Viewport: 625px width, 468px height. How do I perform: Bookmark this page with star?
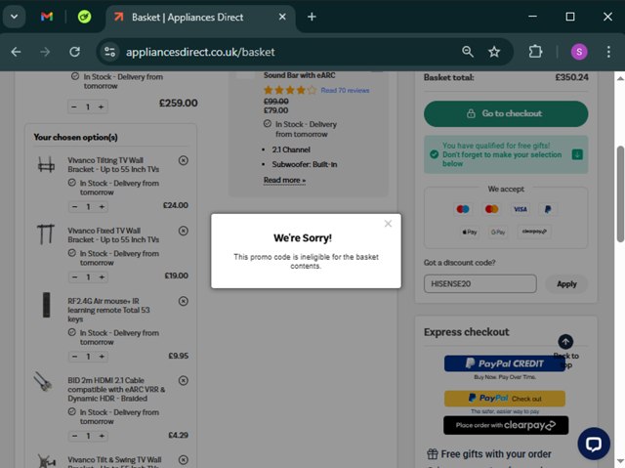pos(494,52)
